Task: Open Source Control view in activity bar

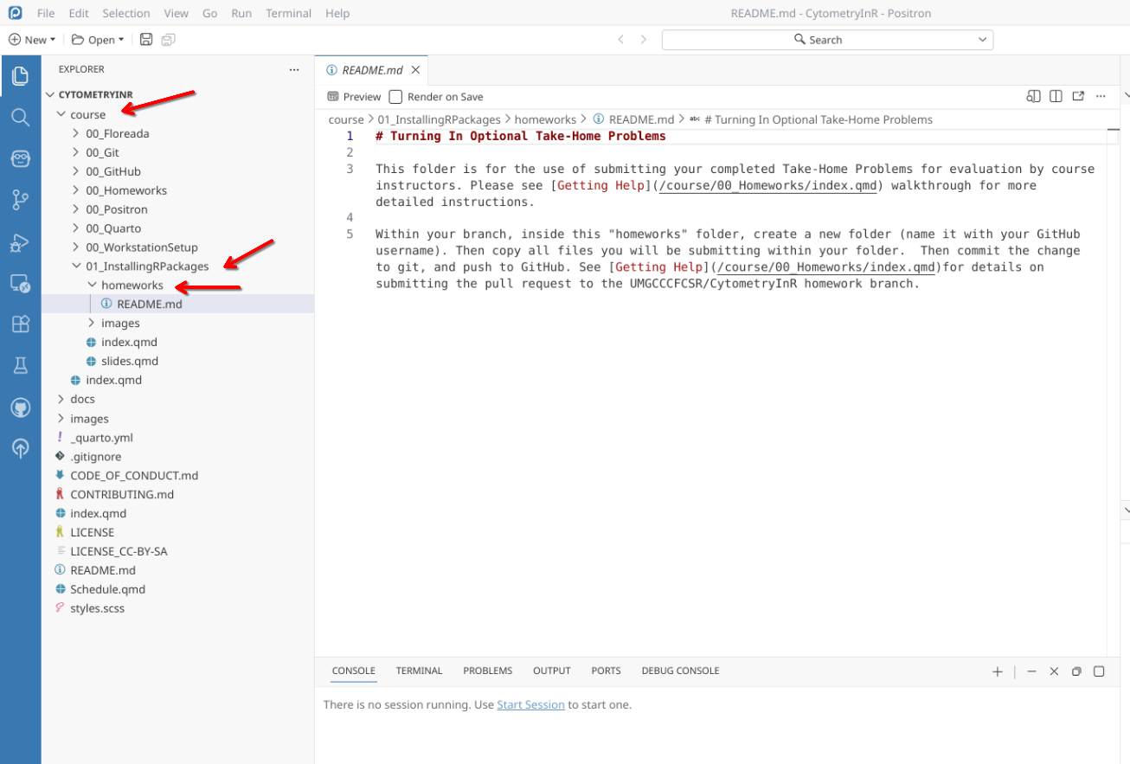Action: [x=20, y=200]
